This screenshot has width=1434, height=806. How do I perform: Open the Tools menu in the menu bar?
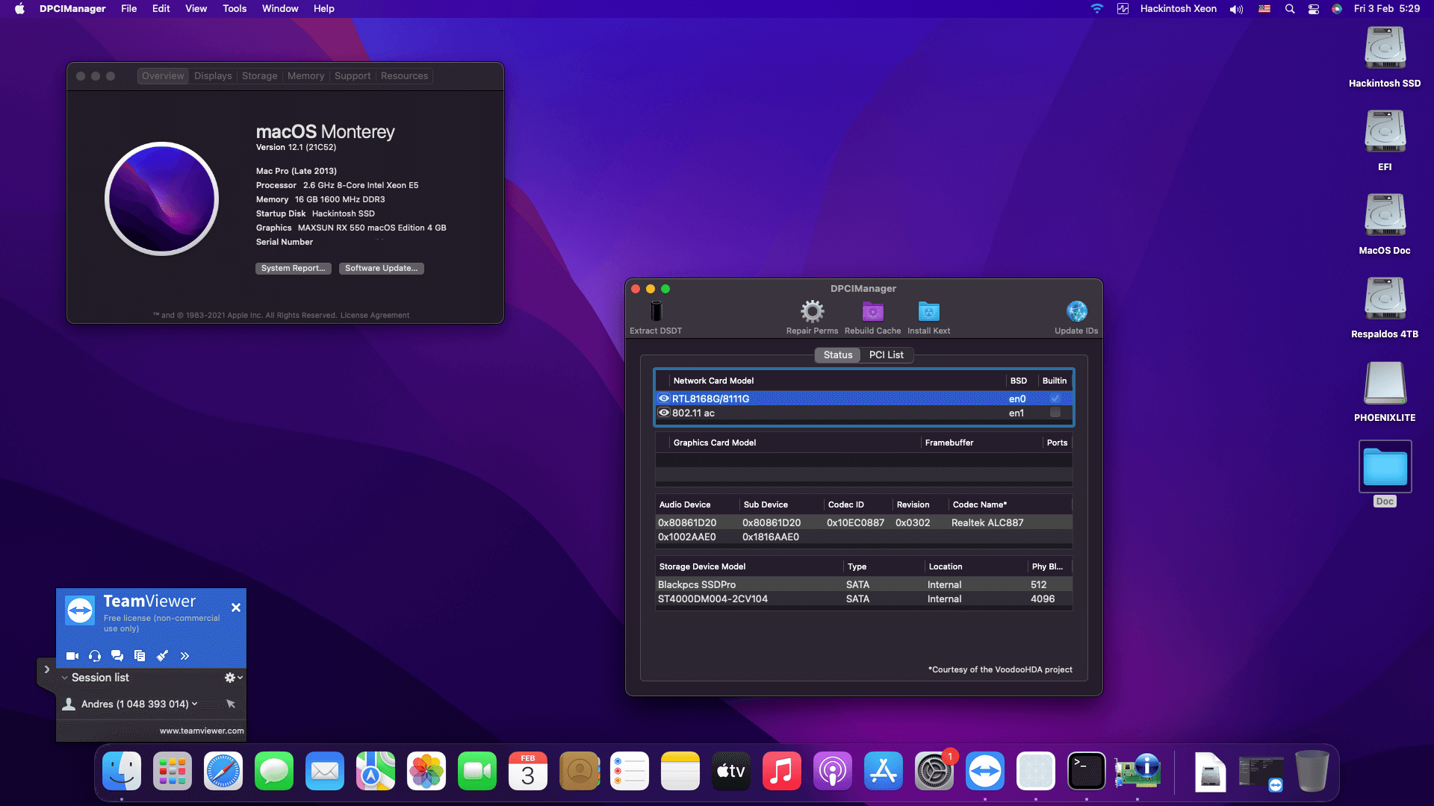[x=235, y=9]
